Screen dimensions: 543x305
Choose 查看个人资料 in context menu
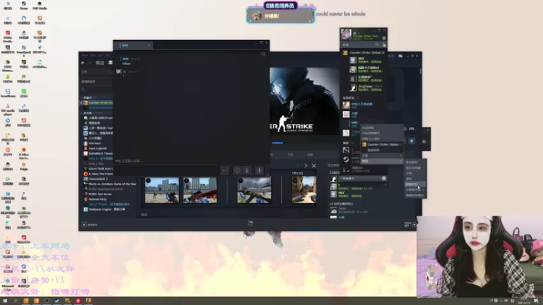pos(371,139)
